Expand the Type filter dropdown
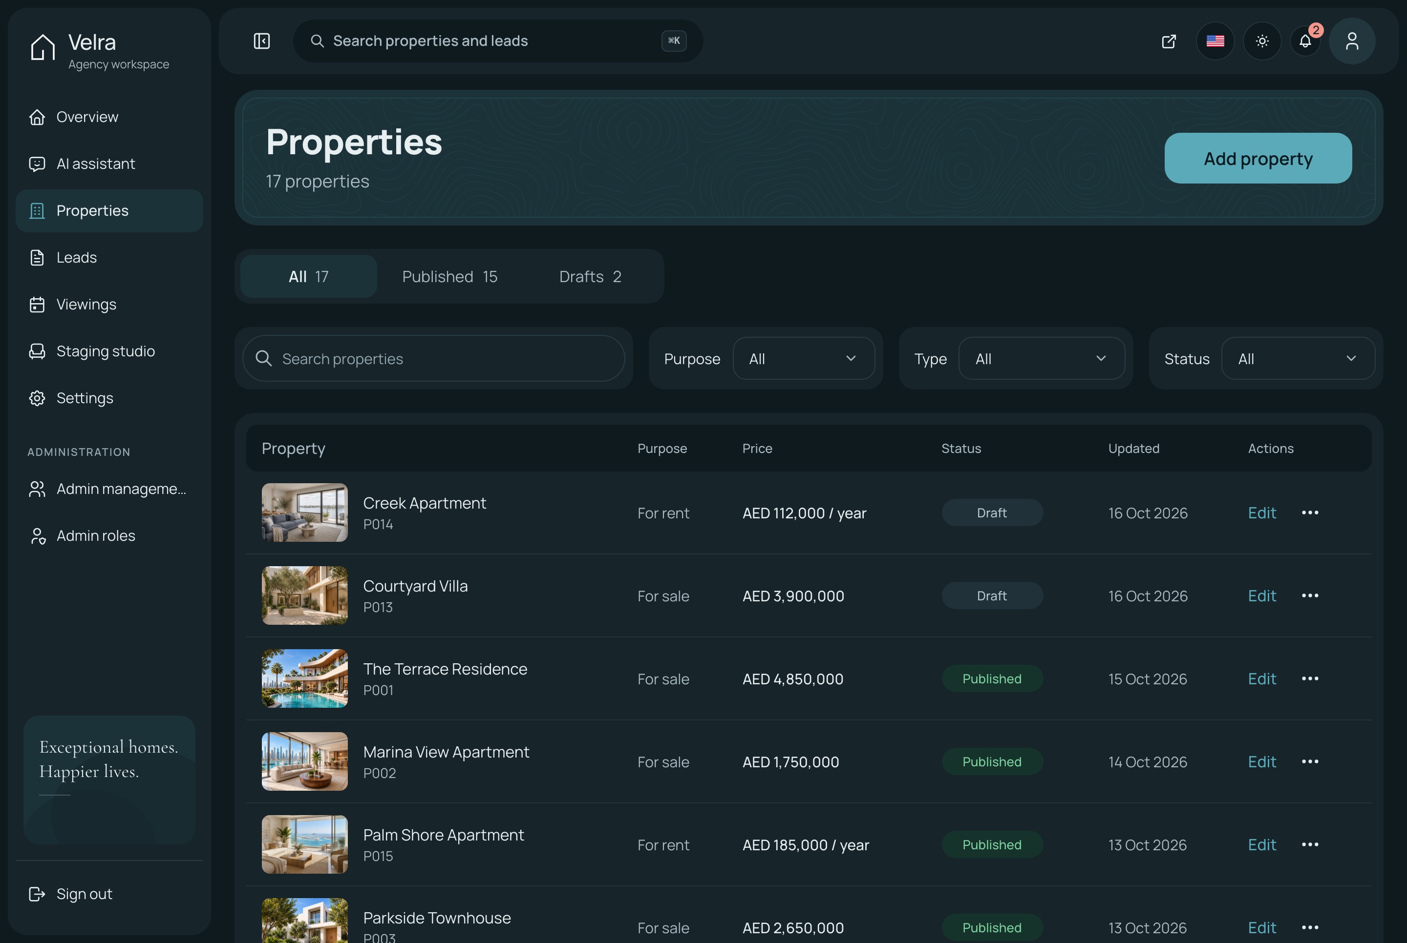This screenshot has width=1407, height=943. pos(1041,358)
